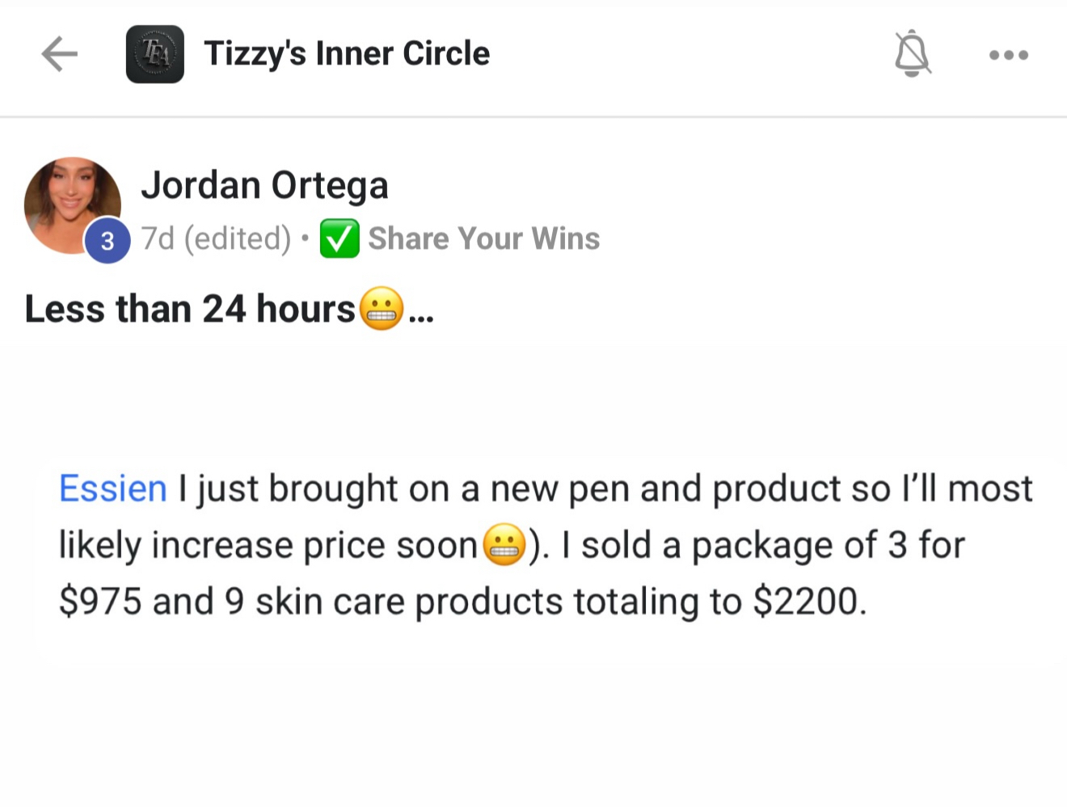Tap the grimacing emoji after "price soon"
Screen dimensions: 1067x807
(x=504, y=545)
